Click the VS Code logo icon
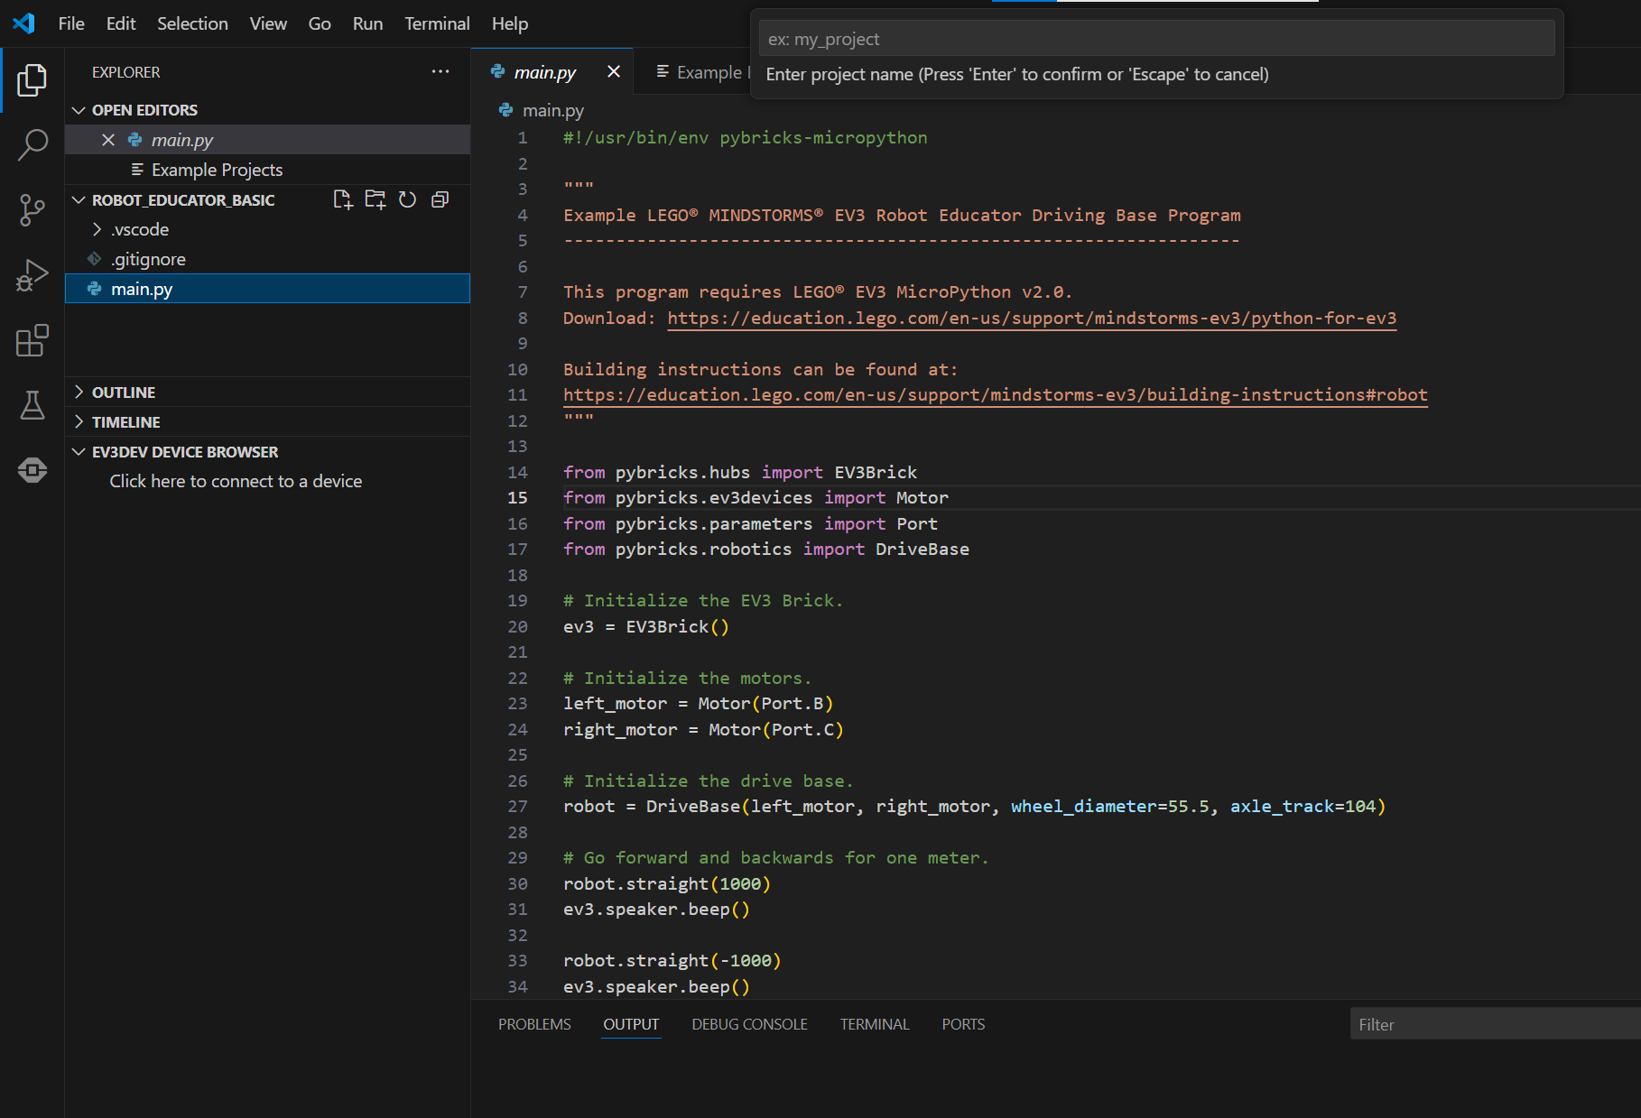Screen dimensions: 1641x1118 (x=24, y=23)
